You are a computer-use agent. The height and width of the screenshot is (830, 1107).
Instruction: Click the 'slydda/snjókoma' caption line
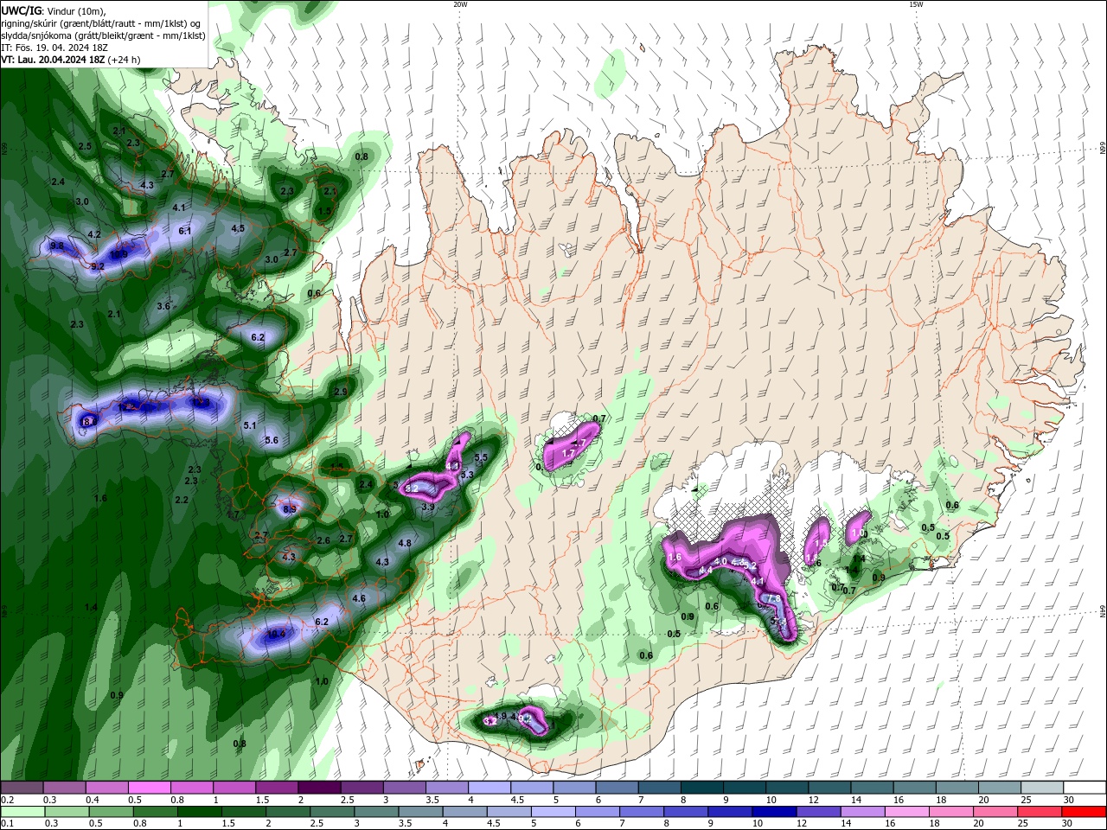click(x=102, y=35)
